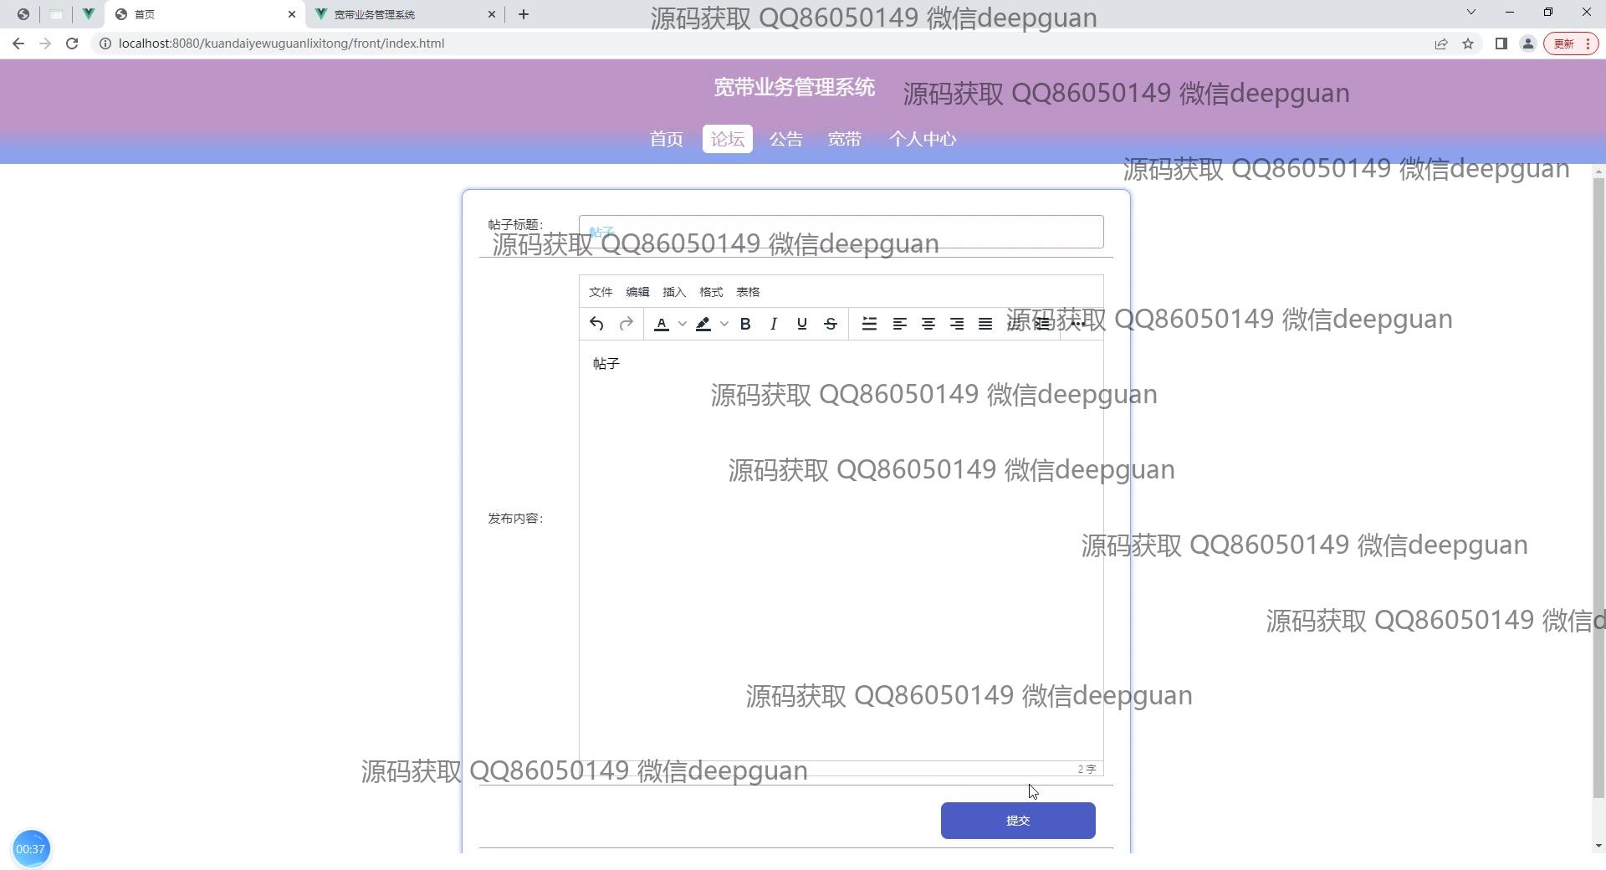Image resolution: width=1606 pixels, height=870 pixels.
Task: Toggle italic text formatting
Action: [774, 324]
